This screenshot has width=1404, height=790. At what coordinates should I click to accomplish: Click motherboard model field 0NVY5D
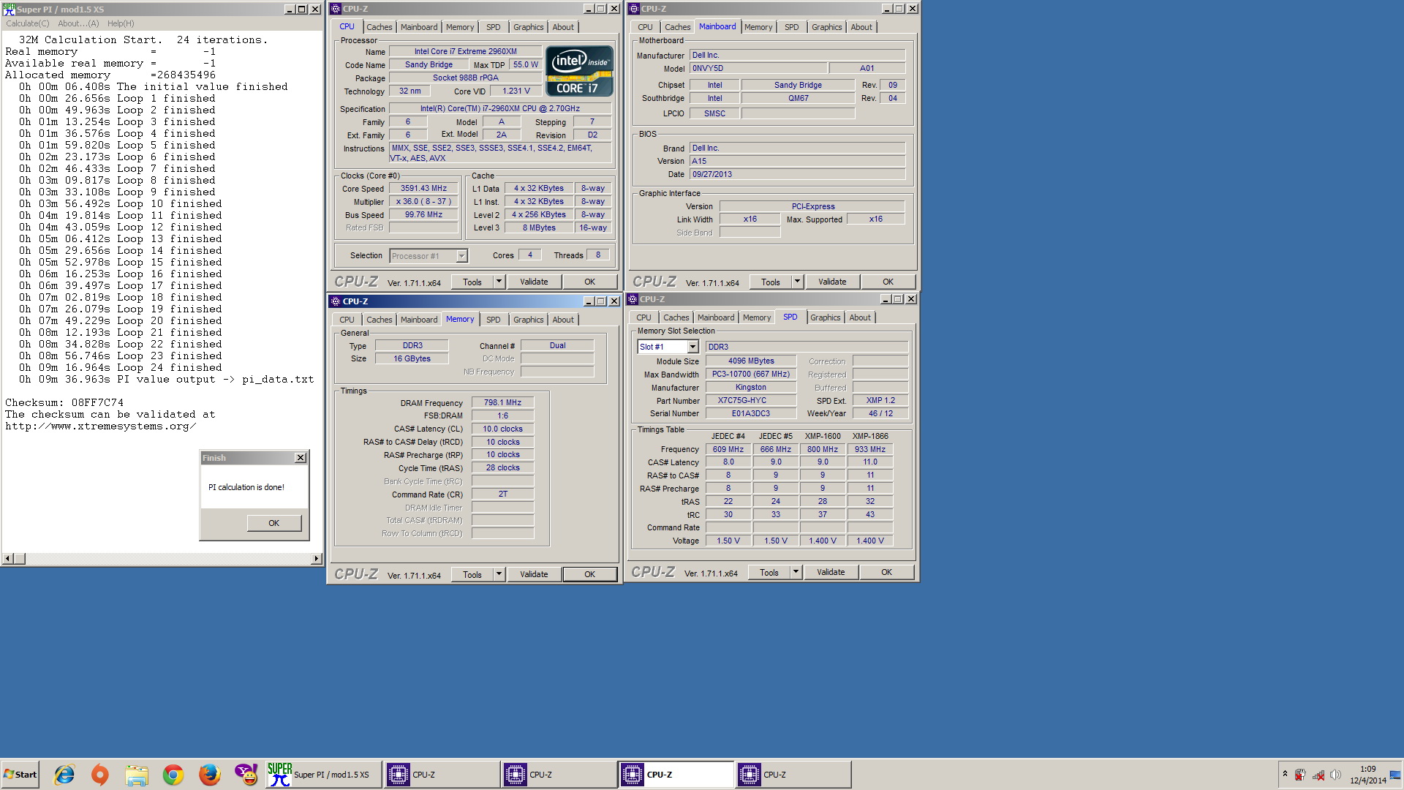point(758,68)
